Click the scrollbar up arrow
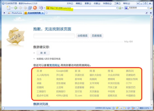The width and height of the screenshot is (154, 111). click(151, 17)
